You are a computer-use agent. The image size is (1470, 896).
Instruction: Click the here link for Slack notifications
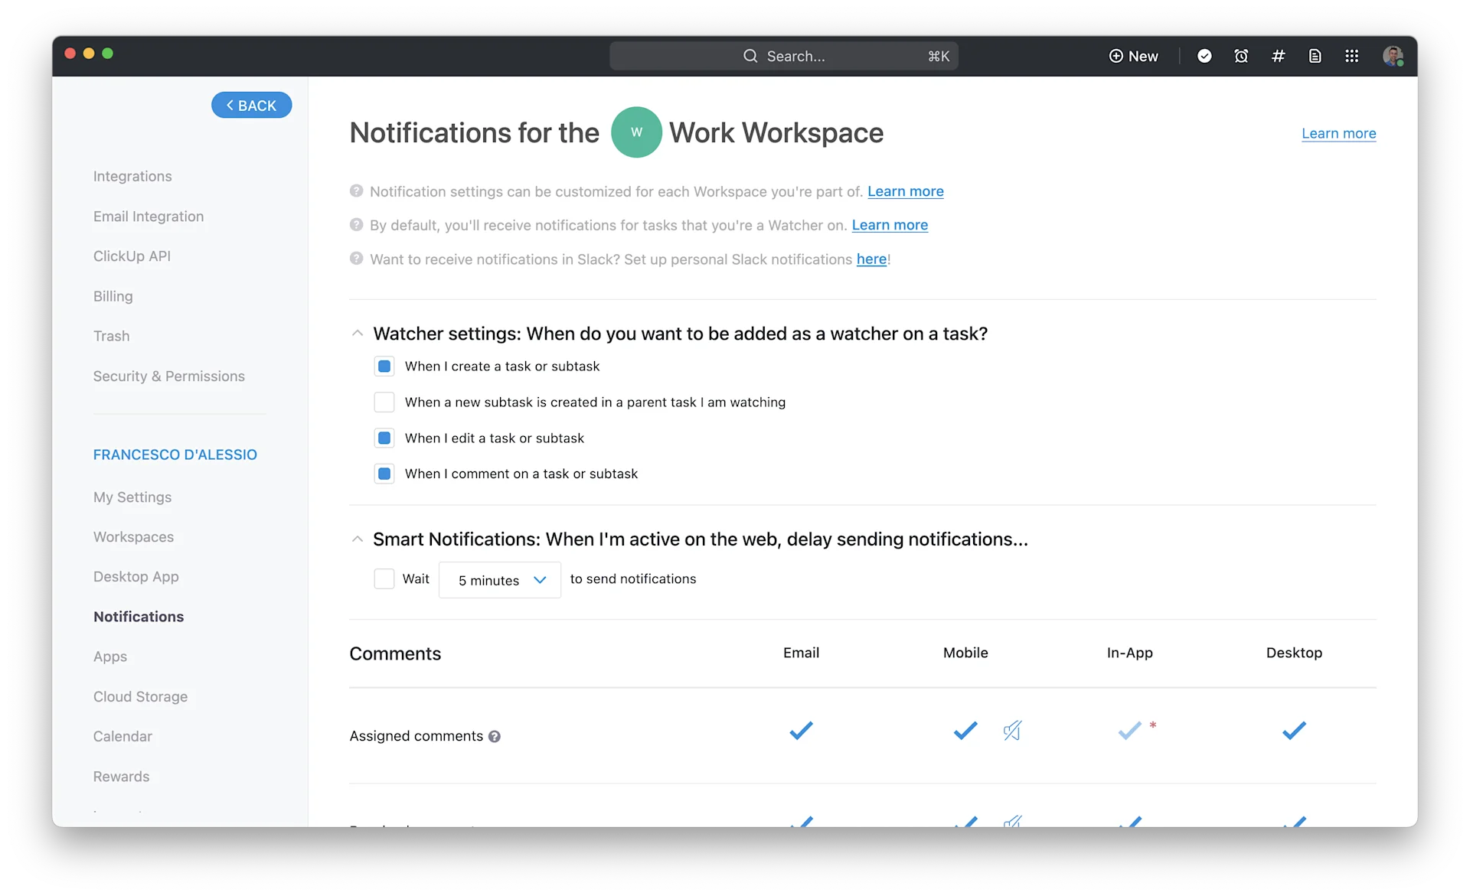[x=871, y=259]
